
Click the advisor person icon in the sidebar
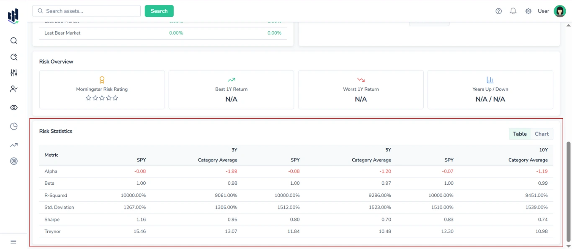click(13, 89)
